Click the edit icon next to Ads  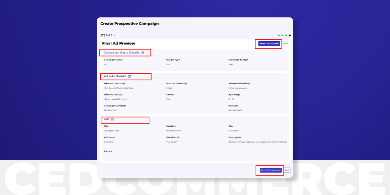(112, 119)
